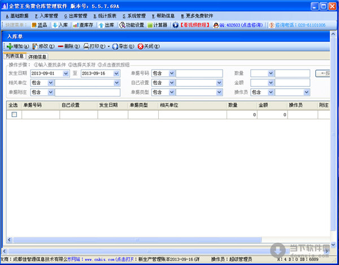The height and width of the screenshot is (265, 339).
Task: Tick the checkbox in first table row
Action: (14, 114)
